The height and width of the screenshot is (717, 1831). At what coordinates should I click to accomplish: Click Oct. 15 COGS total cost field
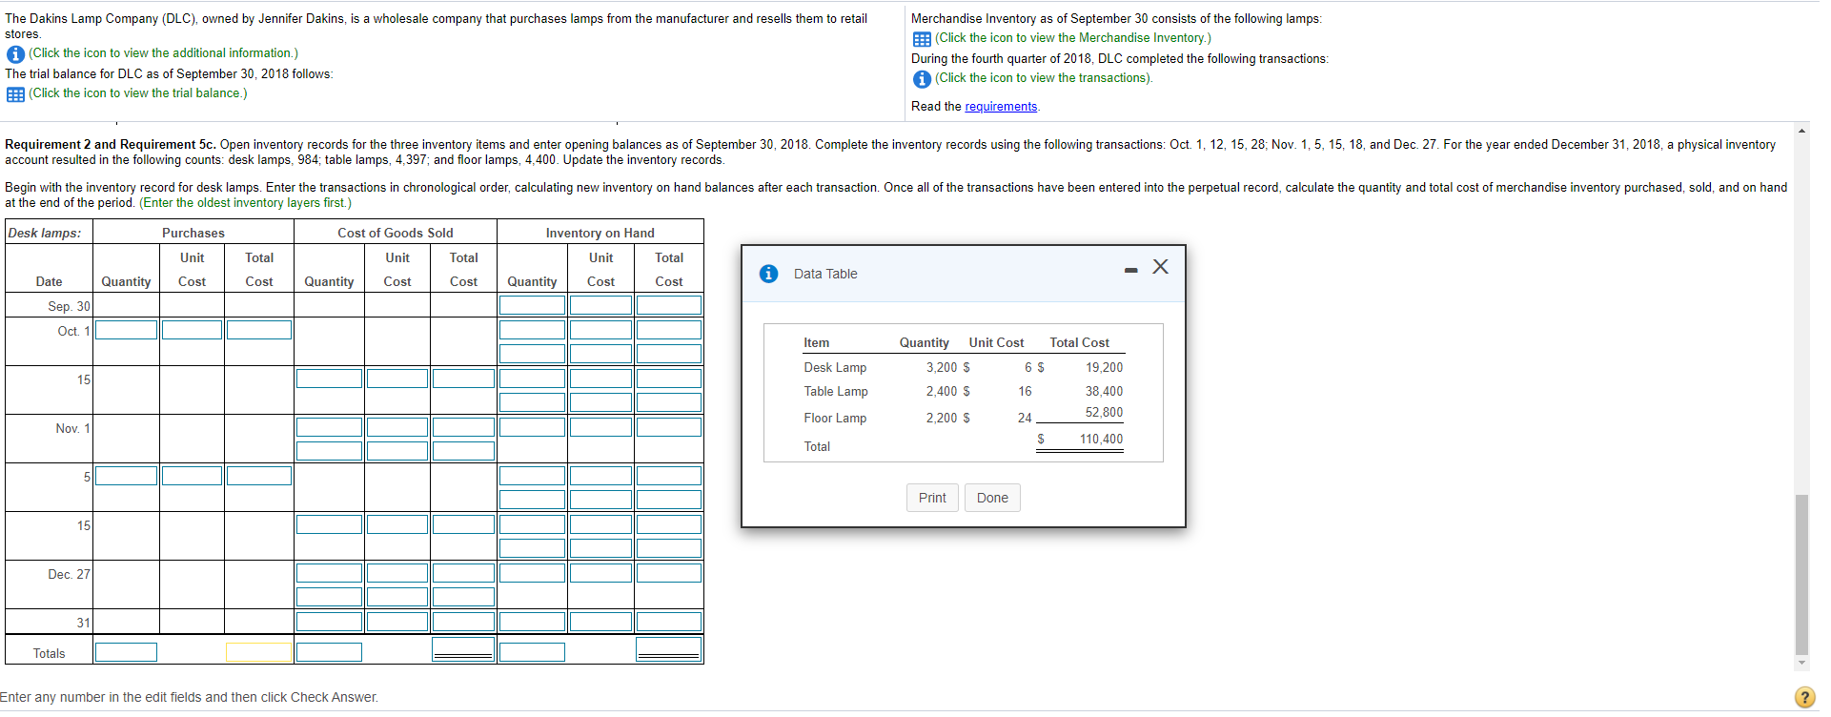click(x=463, y=379)
